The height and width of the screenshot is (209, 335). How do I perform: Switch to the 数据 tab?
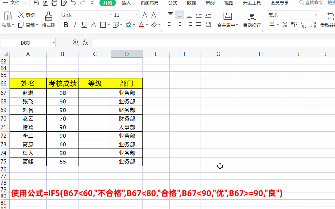coord(191,3)
